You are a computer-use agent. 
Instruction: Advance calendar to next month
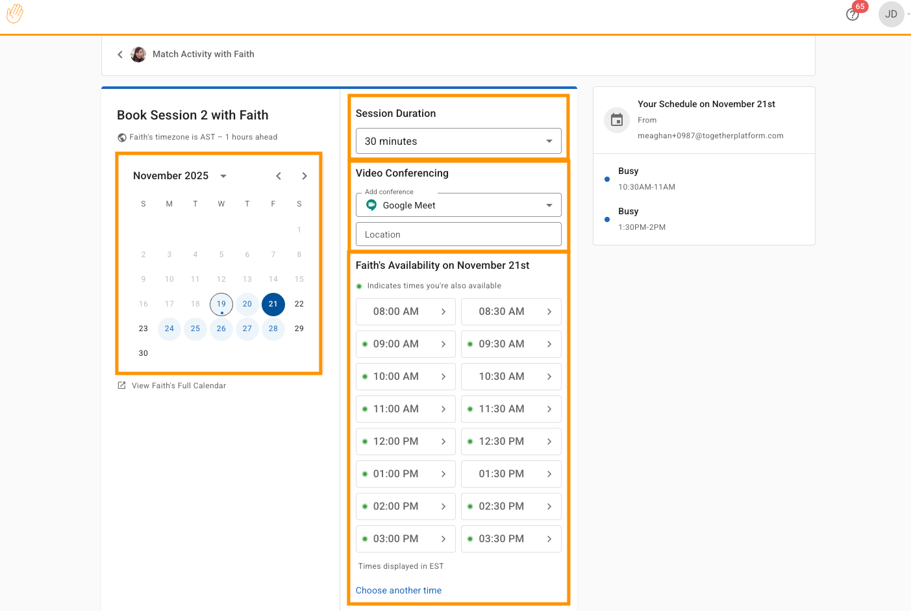coord(305,176)
